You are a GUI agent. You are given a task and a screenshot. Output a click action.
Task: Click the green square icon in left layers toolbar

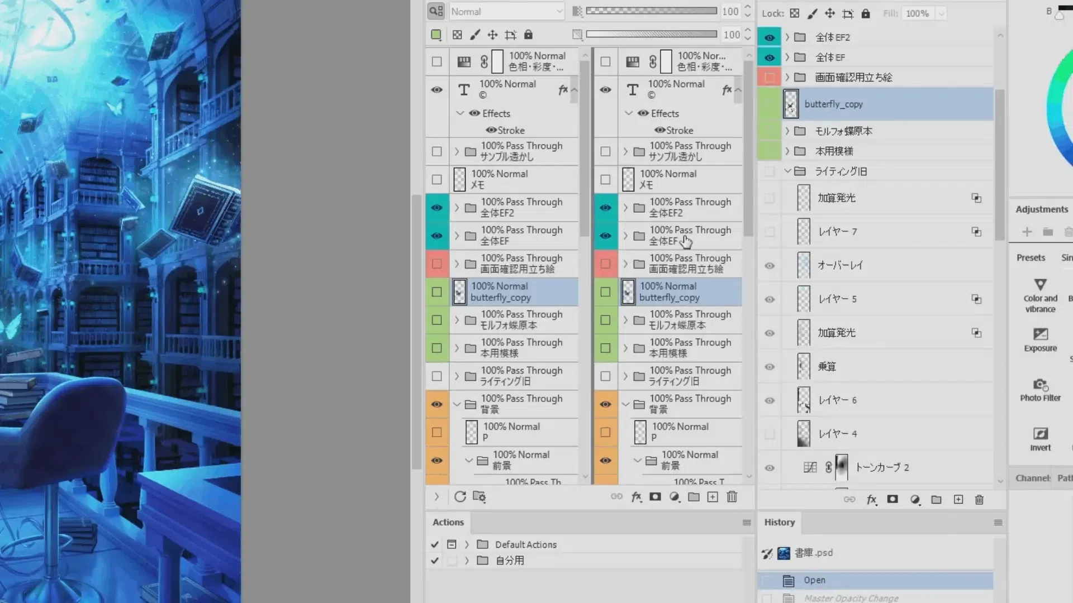tap(436, 35)
